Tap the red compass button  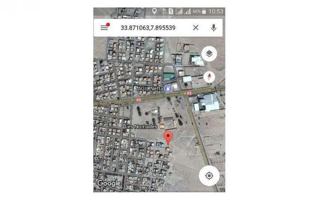tap(209, 77)
